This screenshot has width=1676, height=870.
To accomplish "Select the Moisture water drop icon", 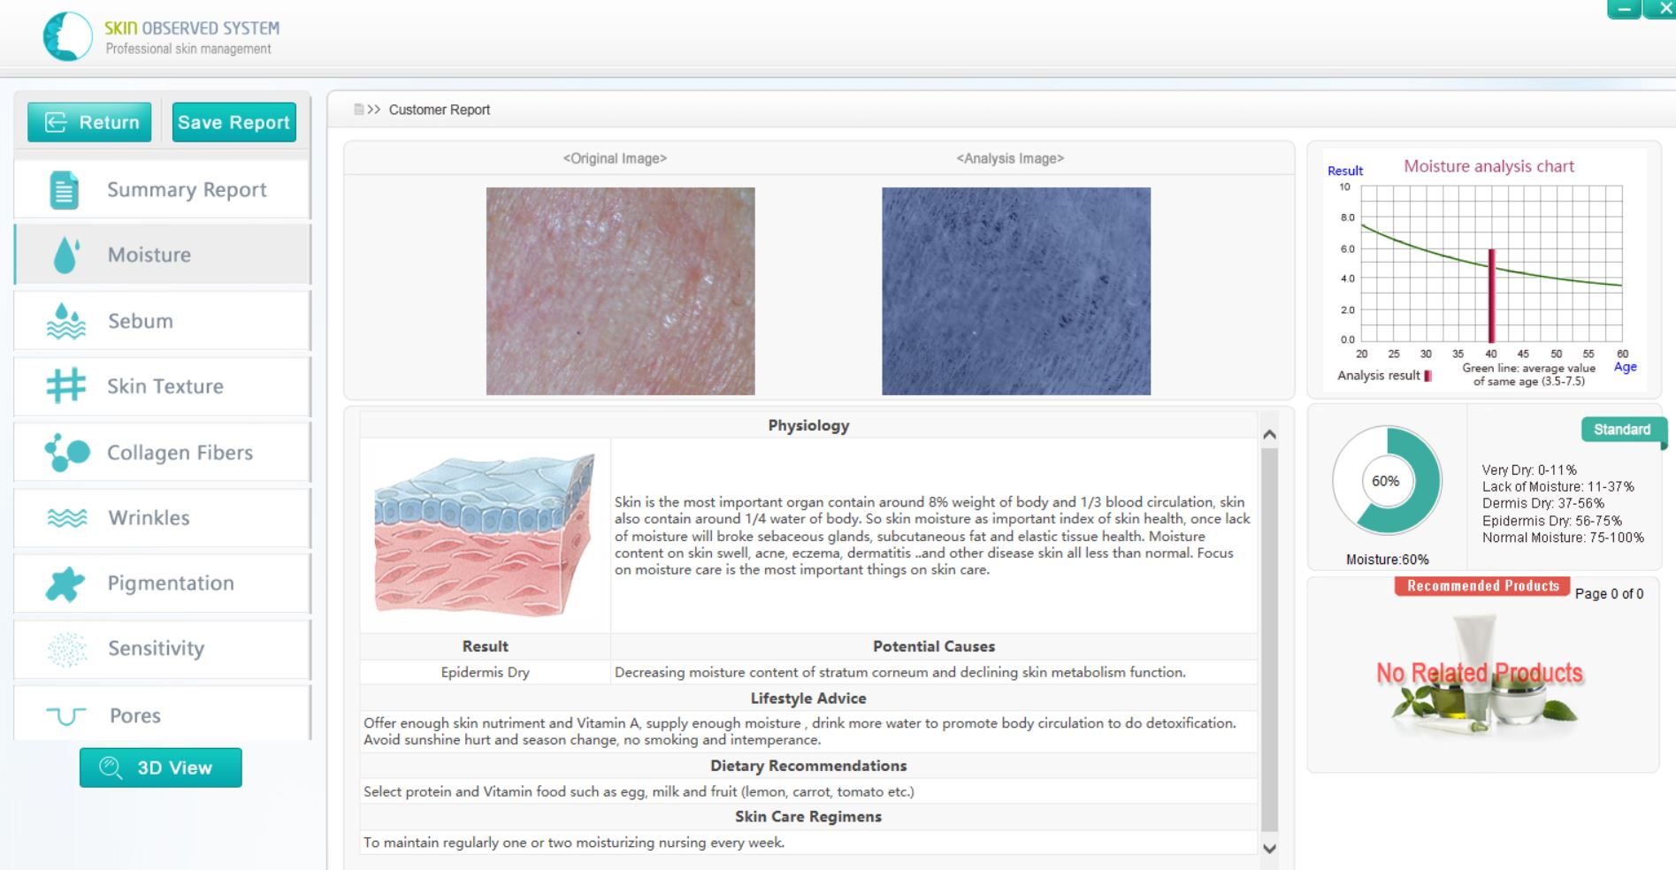I will tap(65, 256).
